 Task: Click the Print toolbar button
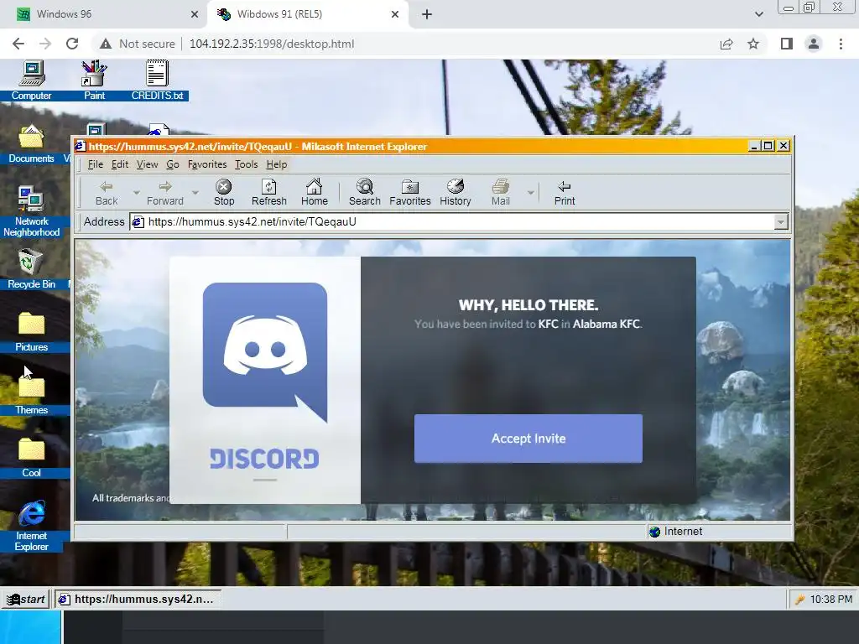565,193
